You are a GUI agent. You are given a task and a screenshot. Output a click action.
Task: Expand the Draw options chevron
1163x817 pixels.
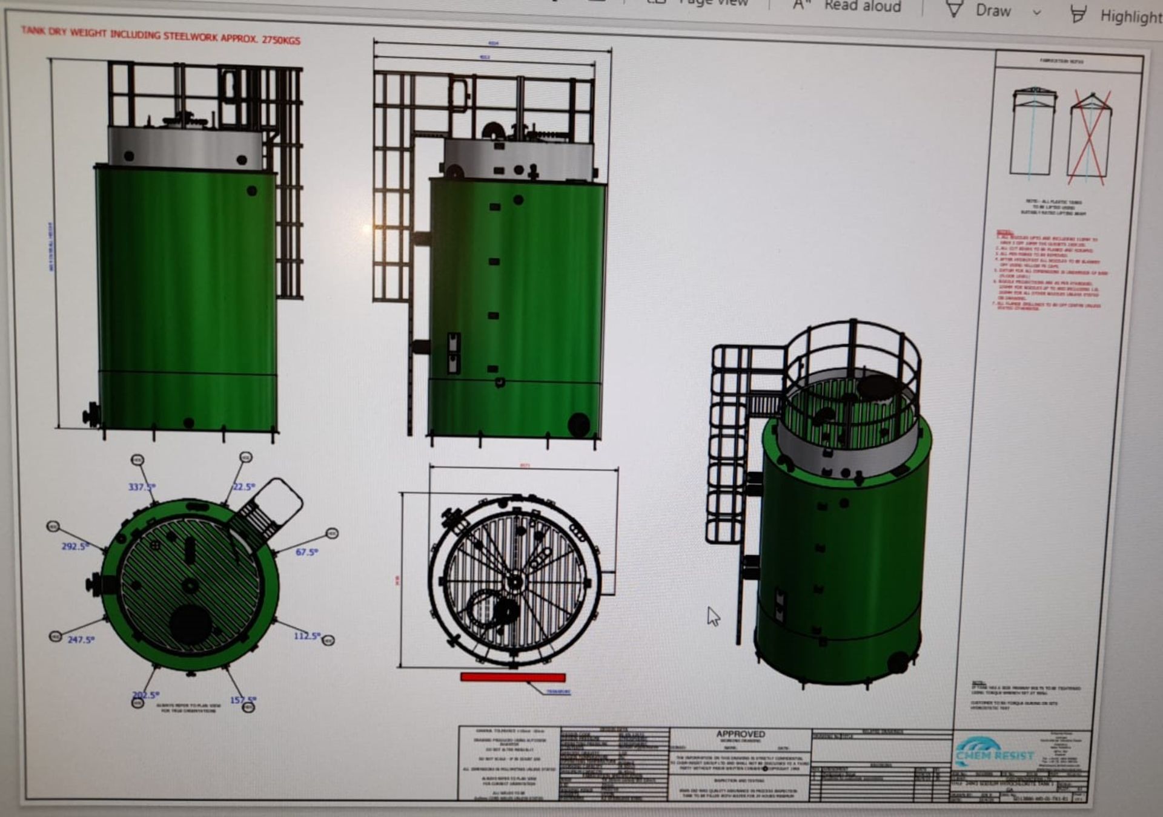tap(1037, 12)
